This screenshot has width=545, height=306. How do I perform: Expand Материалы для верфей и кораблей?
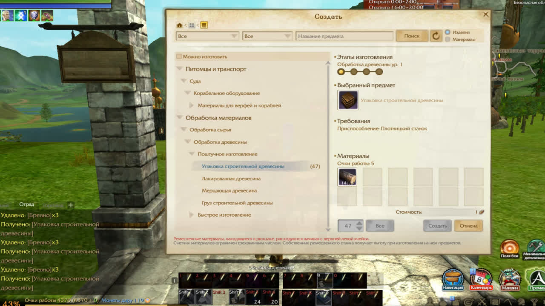pos(192,105)
